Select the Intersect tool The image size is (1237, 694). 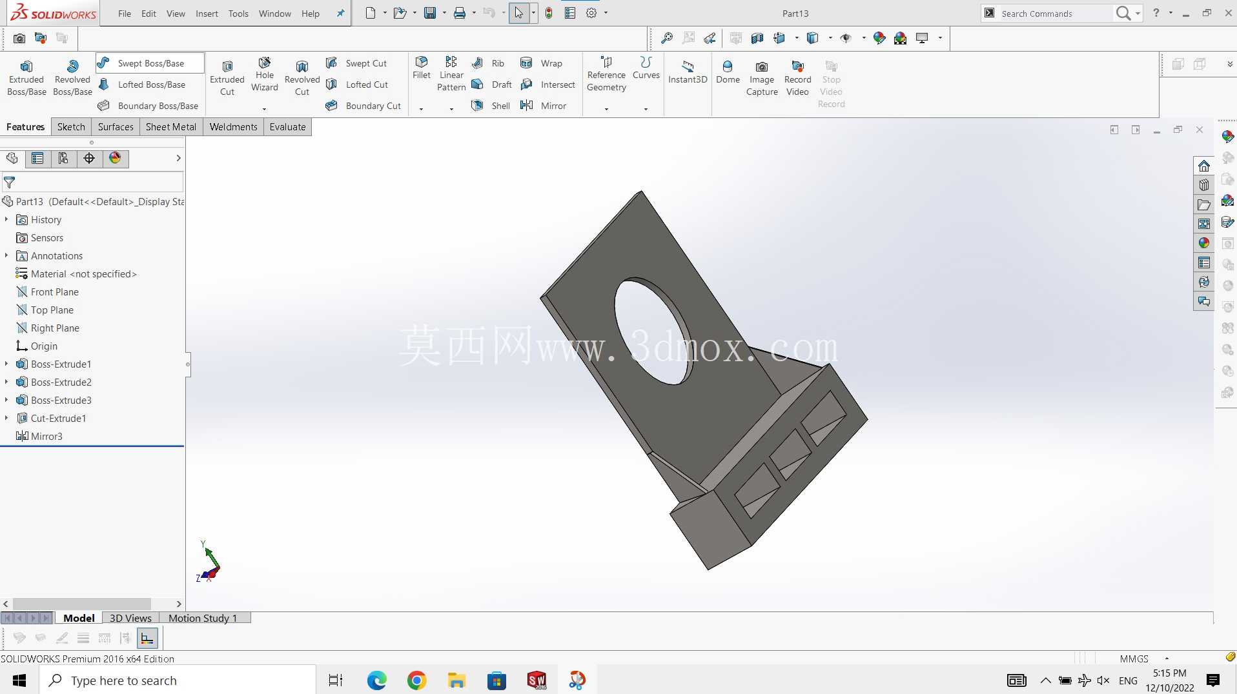point(548,84)
